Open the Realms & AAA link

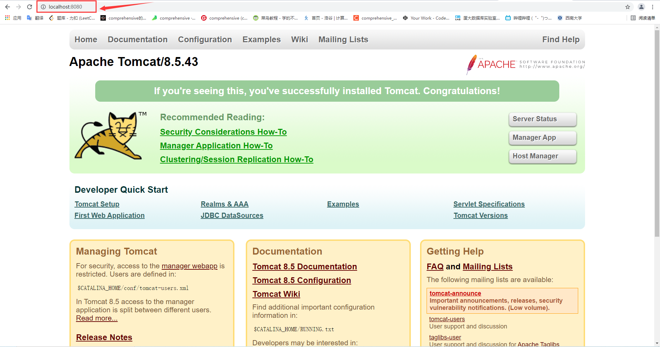(224, 204)
